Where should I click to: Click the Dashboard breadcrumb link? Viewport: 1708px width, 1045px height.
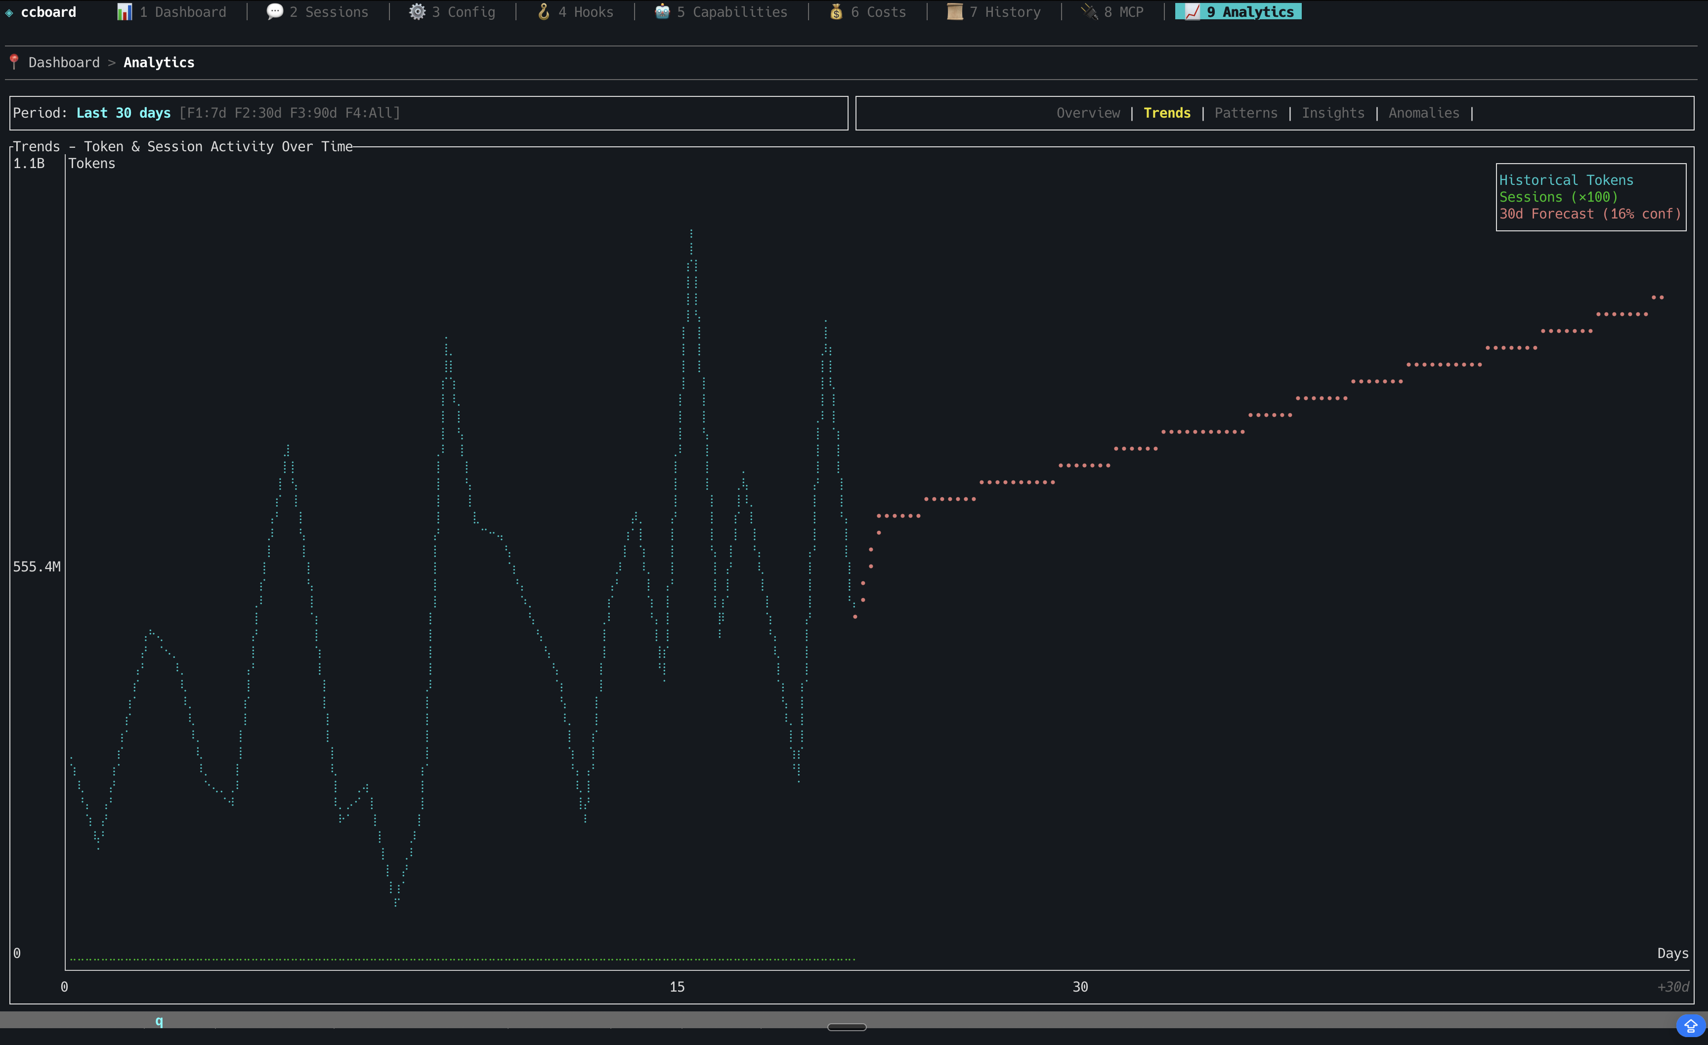coord(64,62)
